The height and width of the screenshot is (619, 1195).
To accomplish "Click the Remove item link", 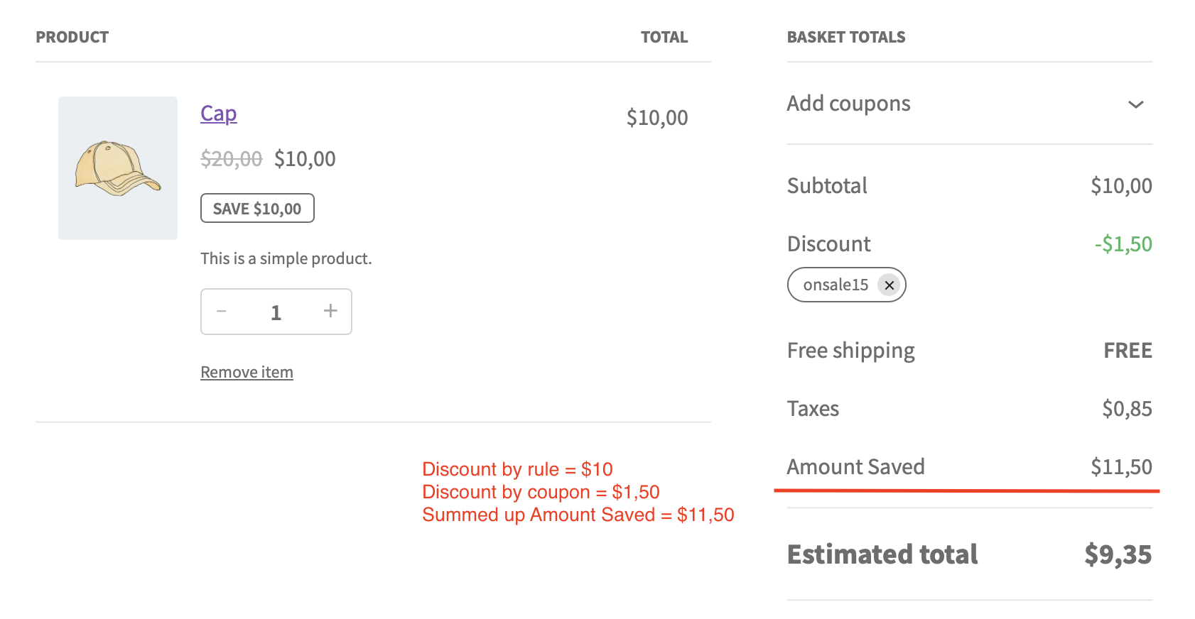I will click(x=247, y=373).
